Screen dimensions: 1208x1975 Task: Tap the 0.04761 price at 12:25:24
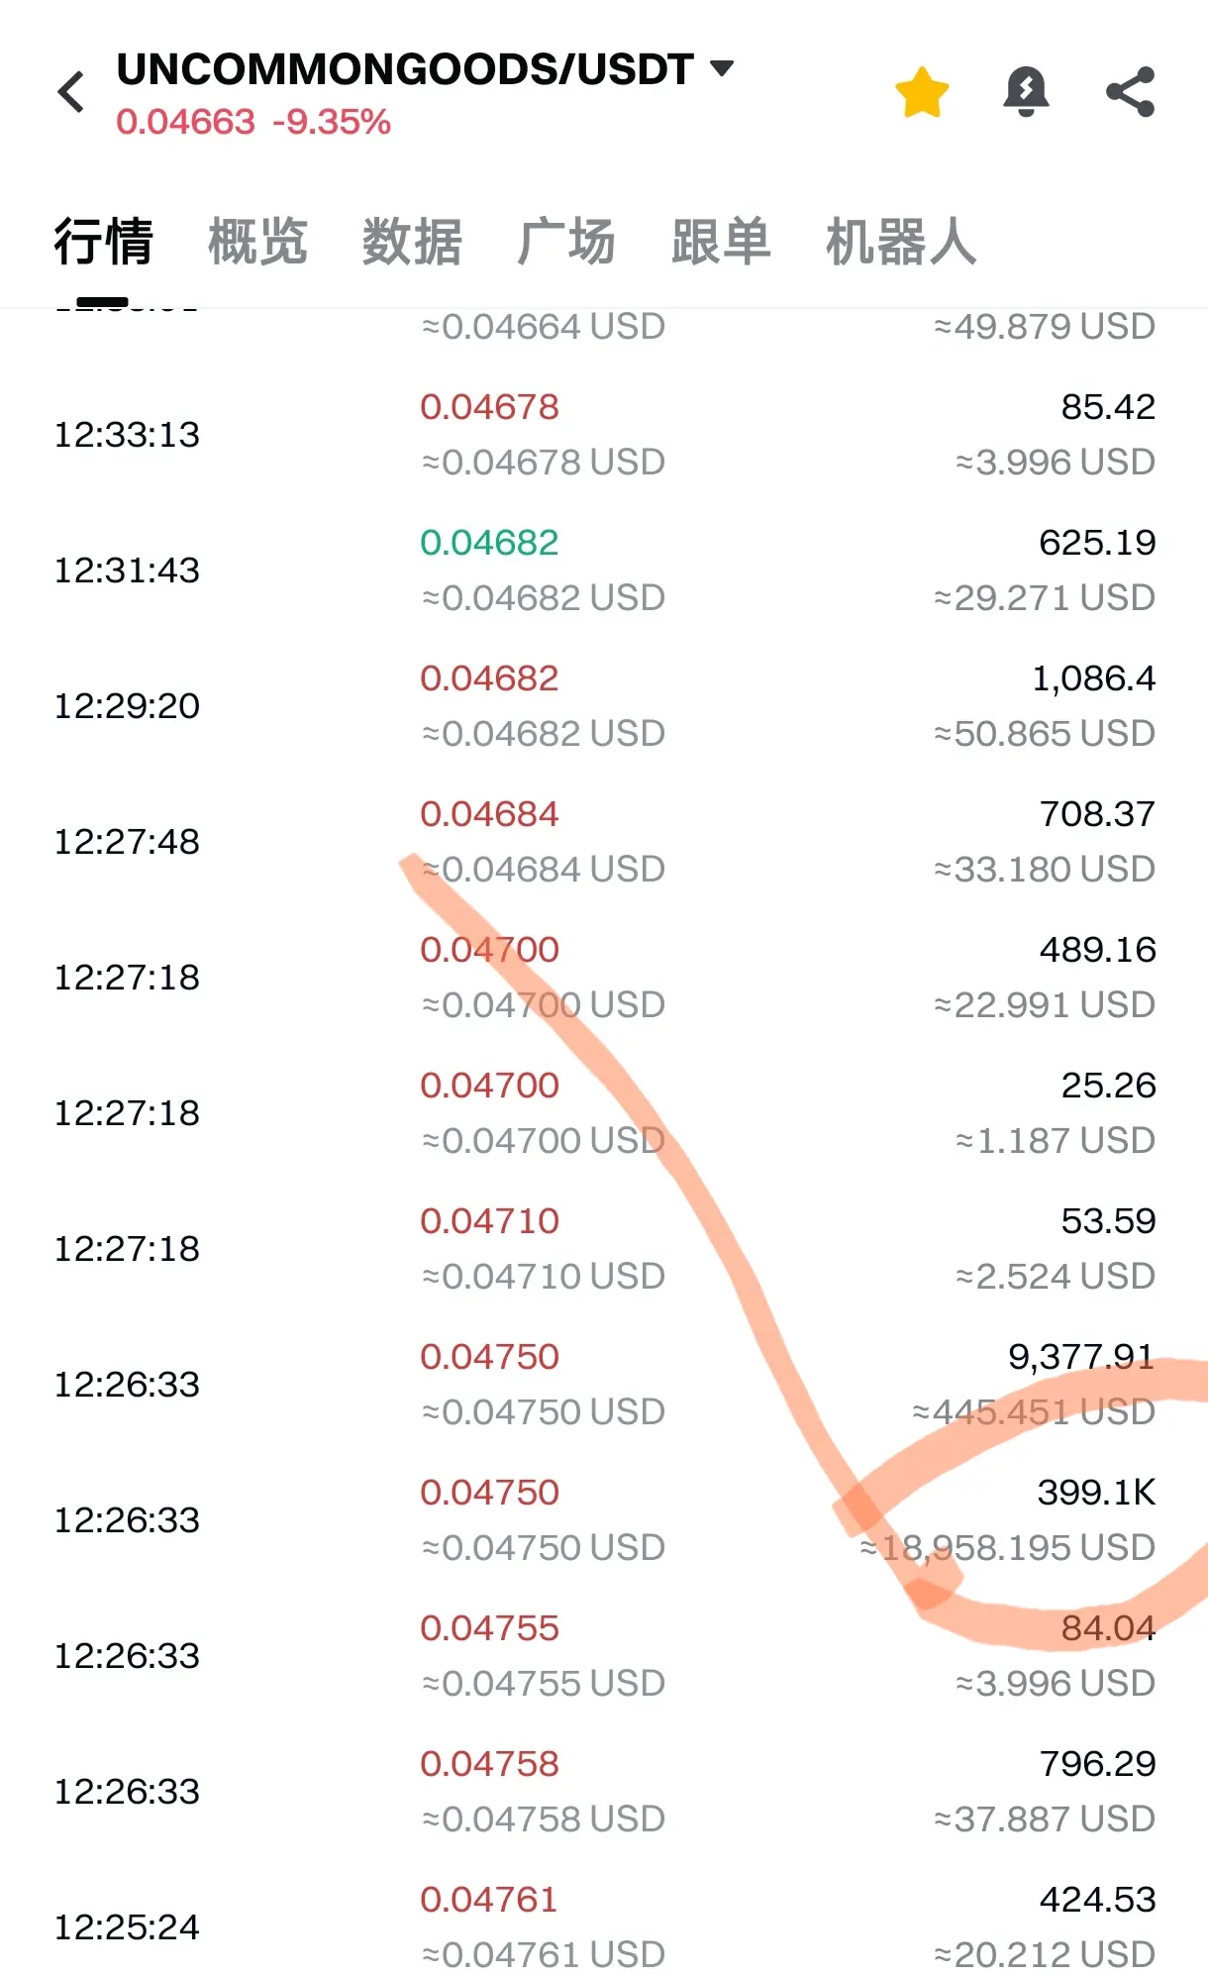(x=489, y=1899)
